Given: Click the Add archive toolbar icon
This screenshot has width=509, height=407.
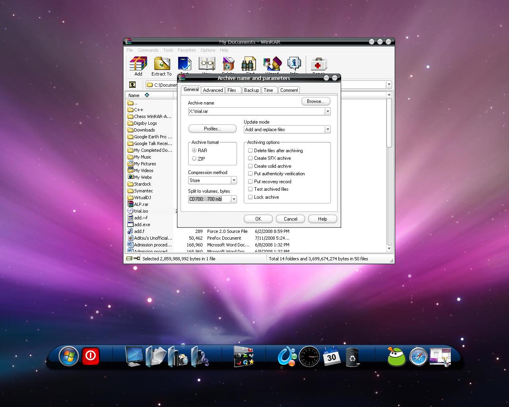Looking at the screenshot, I should [138, 66].
